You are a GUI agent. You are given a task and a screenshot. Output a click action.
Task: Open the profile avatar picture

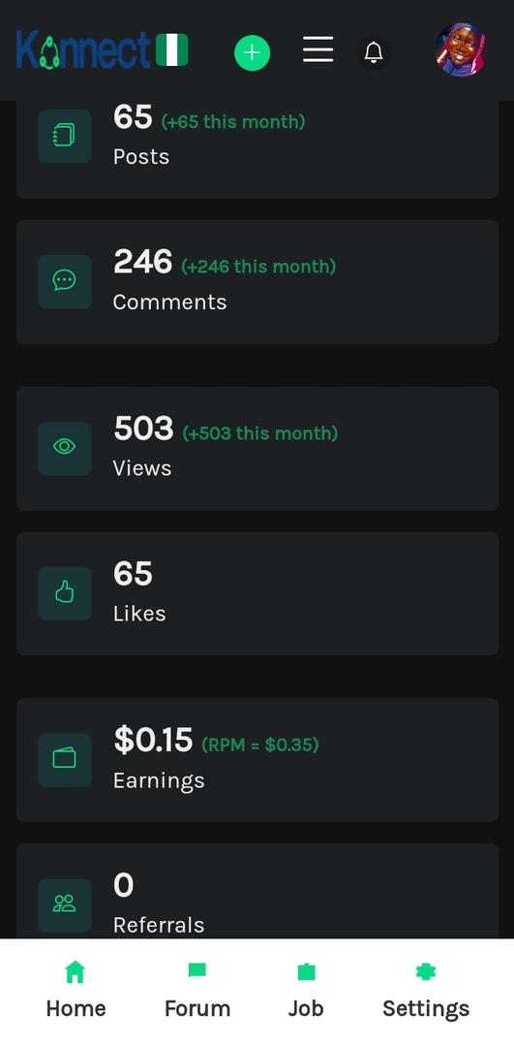461,50
